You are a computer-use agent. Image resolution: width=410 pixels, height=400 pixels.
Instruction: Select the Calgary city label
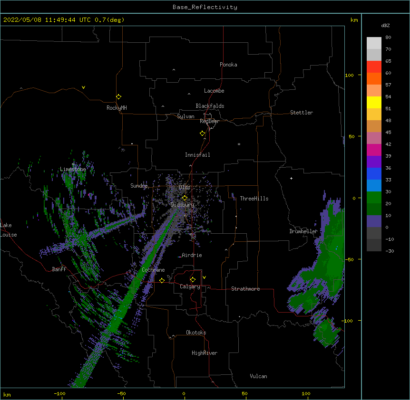coord(190,286)
